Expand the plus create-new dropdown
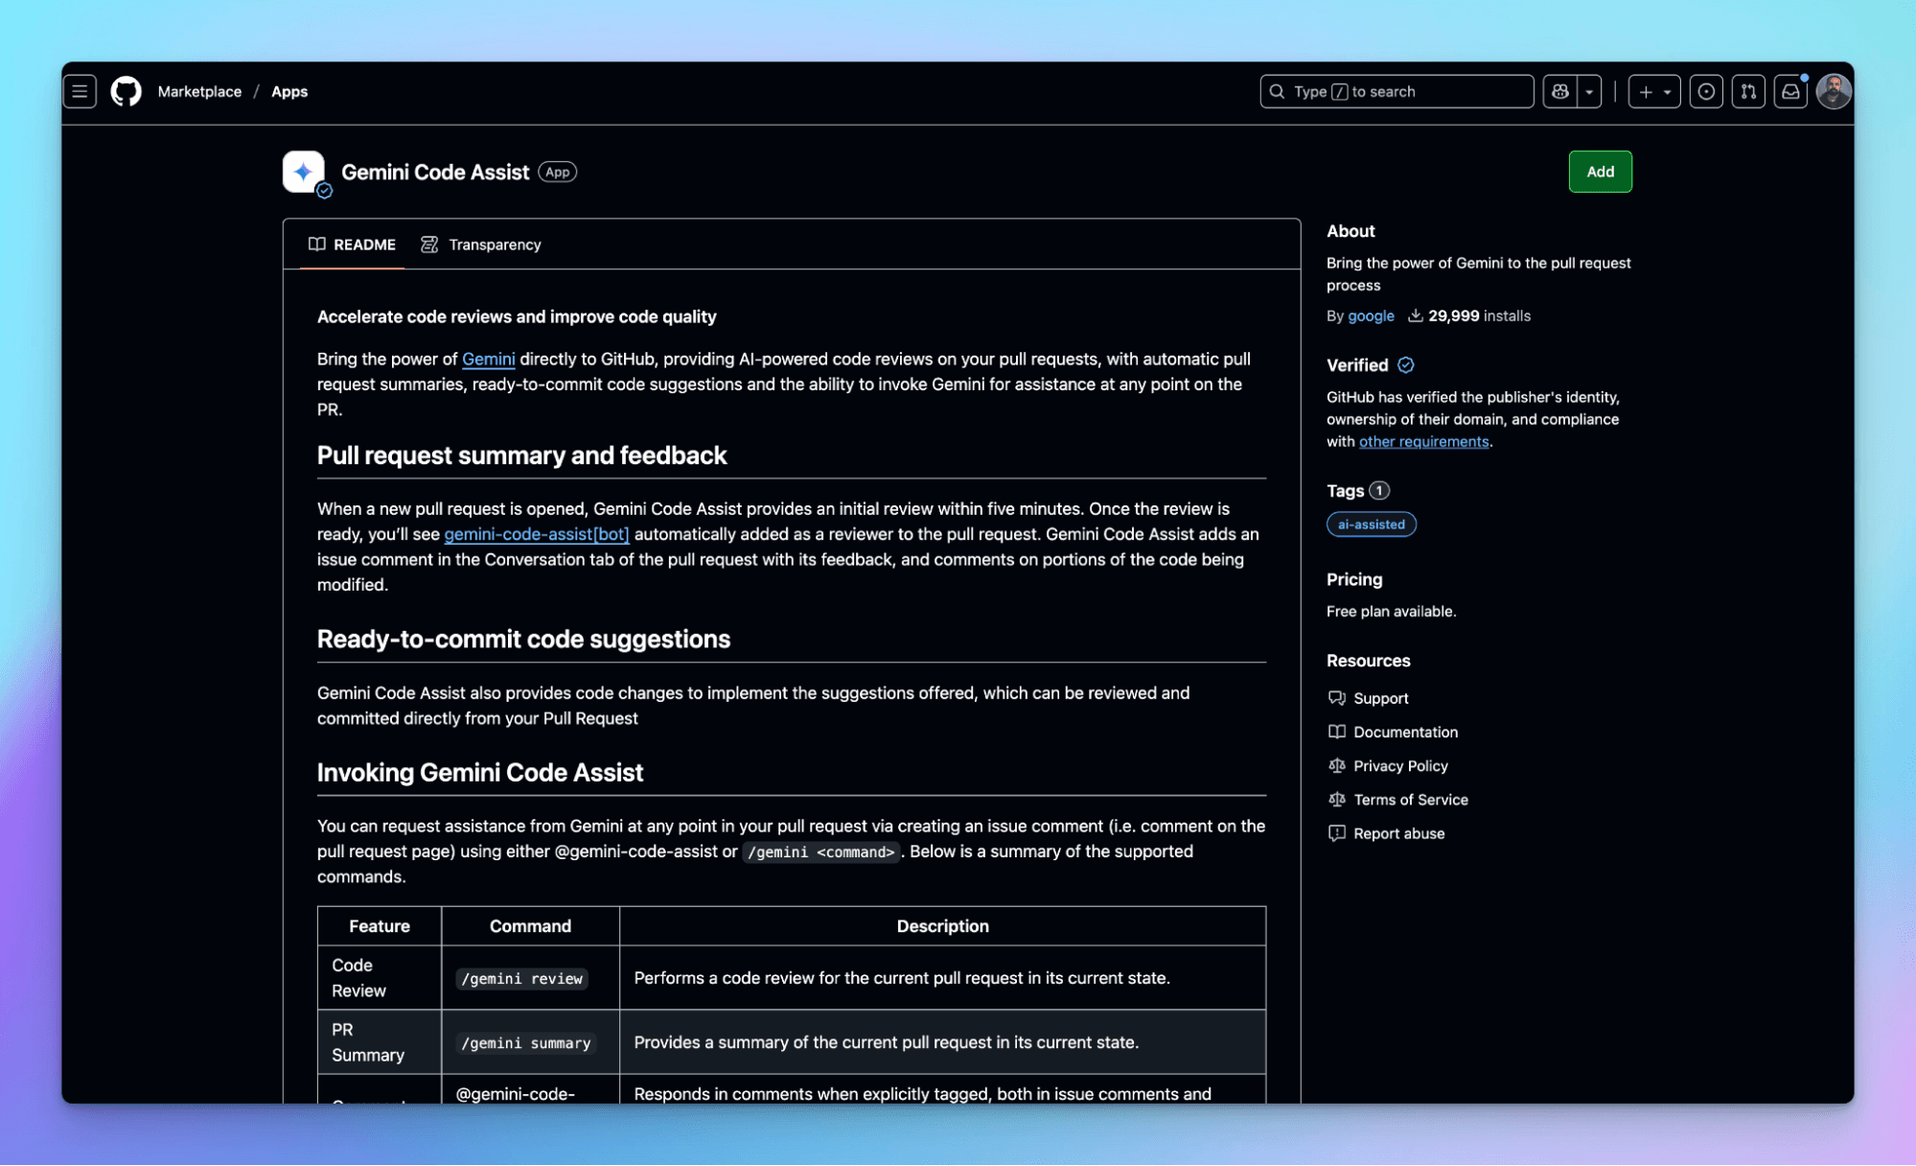The height and width of the screenshot is (1166, 1916). 1654,92
